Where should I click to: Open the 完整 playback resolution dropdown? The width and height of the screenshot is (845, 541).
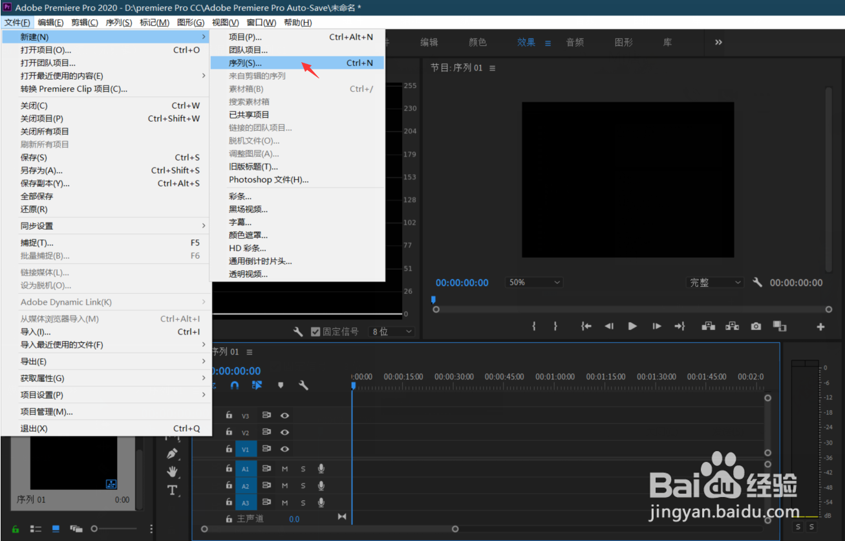(715, 282)
